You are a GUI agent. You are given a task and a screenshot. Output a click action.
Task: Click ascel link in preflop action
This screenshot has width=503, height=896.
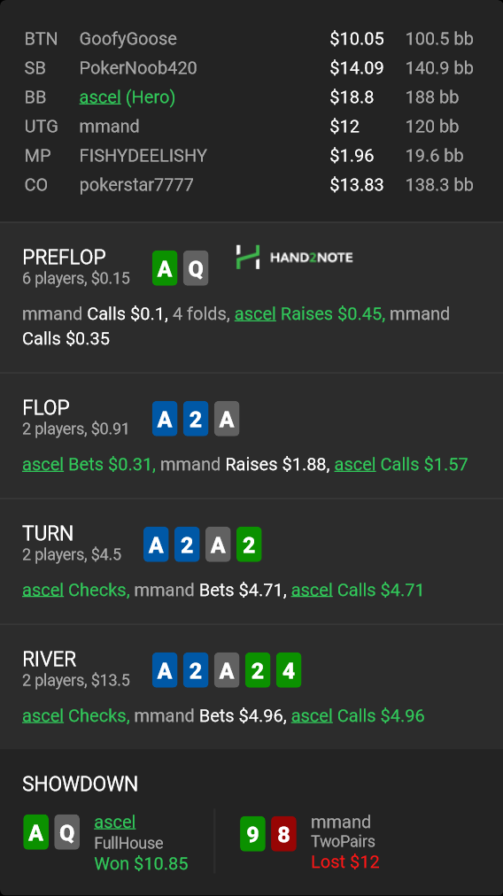tap(255, 313)
